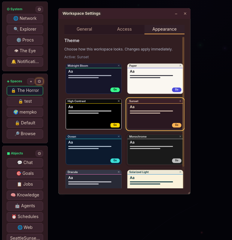232x240 pixels.
Task: Open Abjects panel settings gear
Action: tap(39, 153)
